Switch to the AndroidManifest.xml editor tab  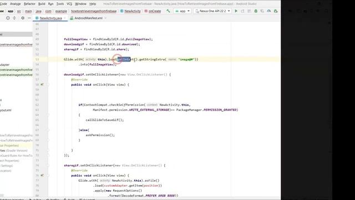click(88, 18)
